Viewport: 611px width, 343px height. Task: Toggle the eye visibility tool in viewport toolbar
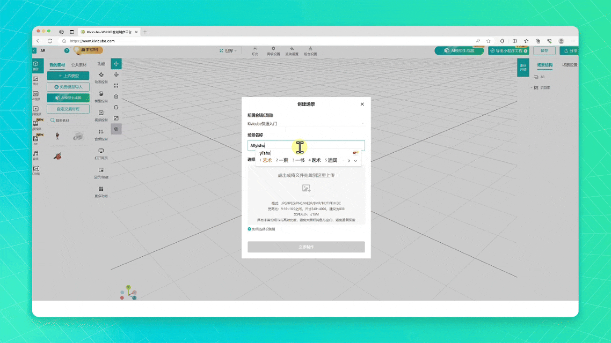tap(116, 129)
